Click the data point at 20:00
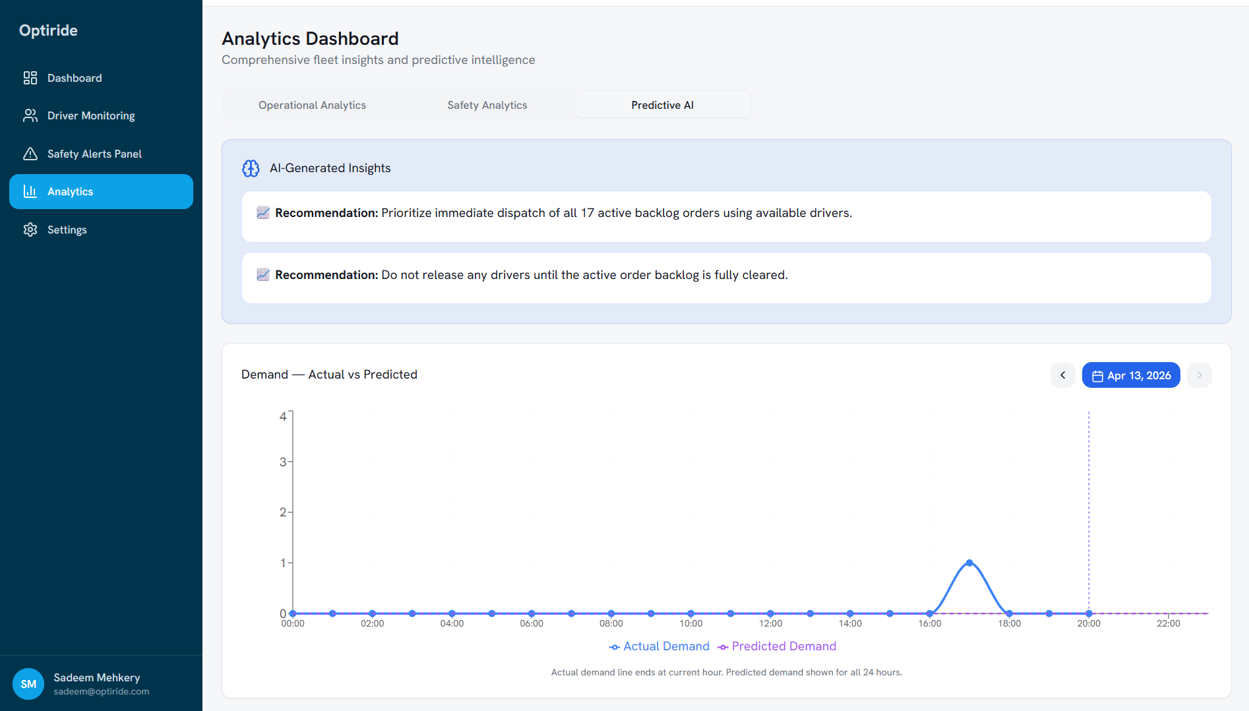Image resolution: width=1249 pixels, height=711 pixels. [1089, 613]
